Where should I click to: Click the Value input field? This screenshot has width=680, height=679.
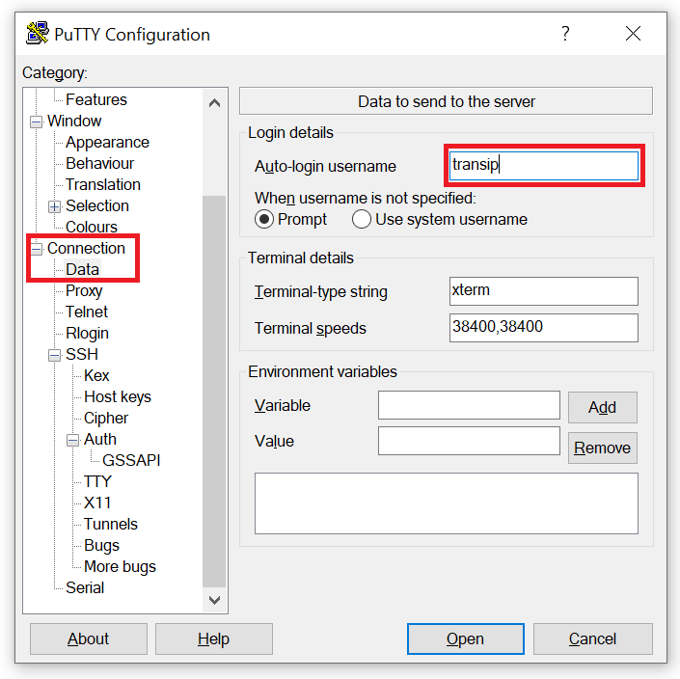469,441
